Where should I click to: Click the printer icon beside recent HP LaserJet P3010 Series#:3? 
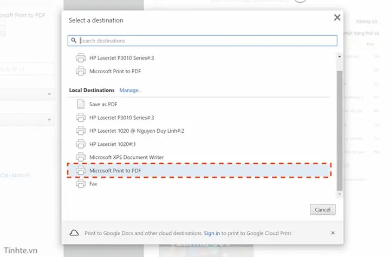81,58
